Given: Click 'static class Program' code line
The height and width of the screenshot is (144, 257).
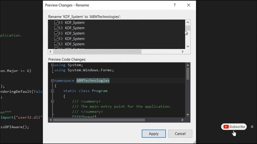Looking at the screenshot, I should point(86,91).
